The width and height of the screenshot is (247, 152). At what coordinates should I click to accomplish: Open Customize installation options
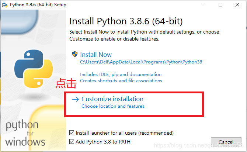(112, 99)
